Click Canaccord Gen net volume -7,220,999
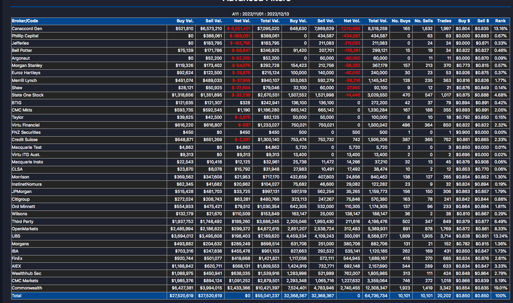The image size is (513, 303). [349, 29]
